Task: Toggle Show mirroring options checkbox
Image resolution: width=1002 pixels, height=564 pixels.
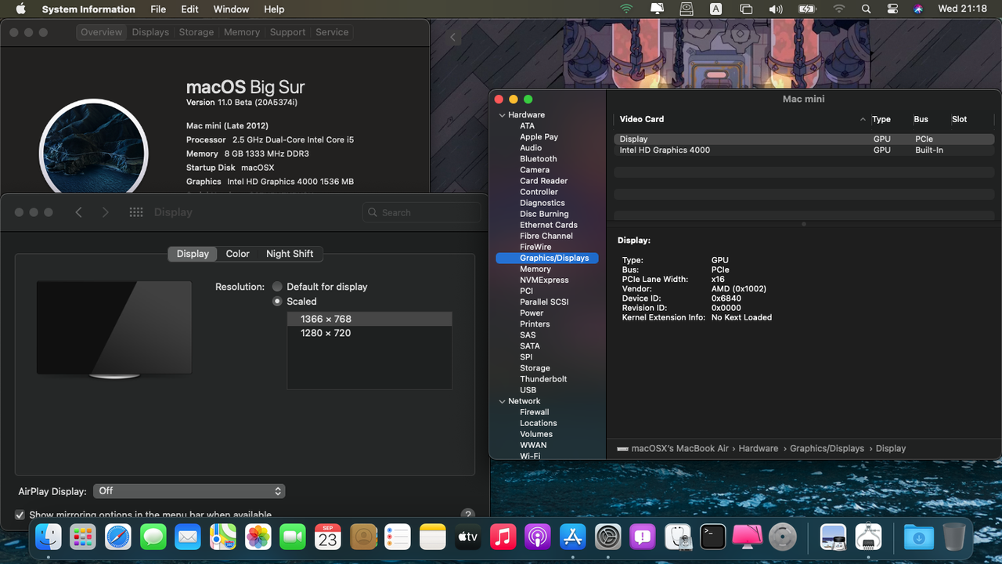Action: 20,515
